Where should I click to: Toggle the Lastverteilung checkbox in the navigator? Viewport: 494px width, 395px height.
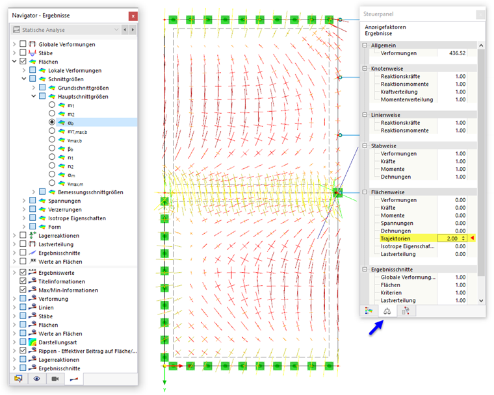coord(23,244)
